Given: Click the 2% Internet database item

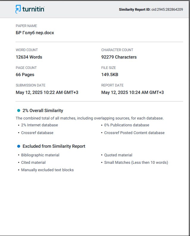Looking at the screenshot, I should click(40, 125).
